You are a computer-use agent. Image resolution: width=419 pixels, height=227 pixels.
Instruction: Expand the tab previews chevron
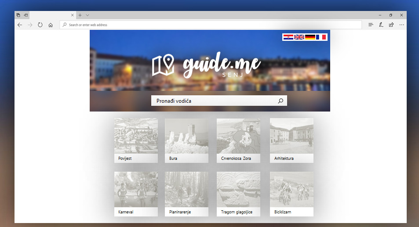[87, 15]
